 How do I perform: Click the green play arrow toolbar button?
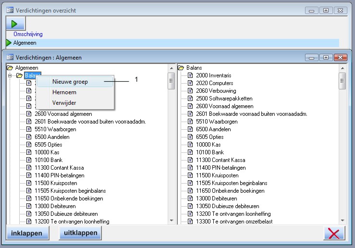point(15,24)
